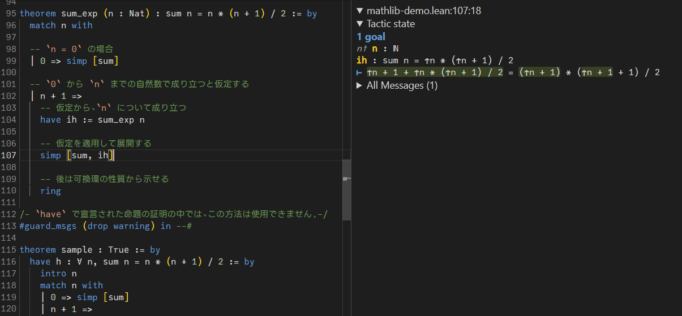Viewport: 682px width, 316px height.
Task: Collapse the mathlib-demo.lean:107:18 section
Action: pyautogui.click(x=360, y=11)
